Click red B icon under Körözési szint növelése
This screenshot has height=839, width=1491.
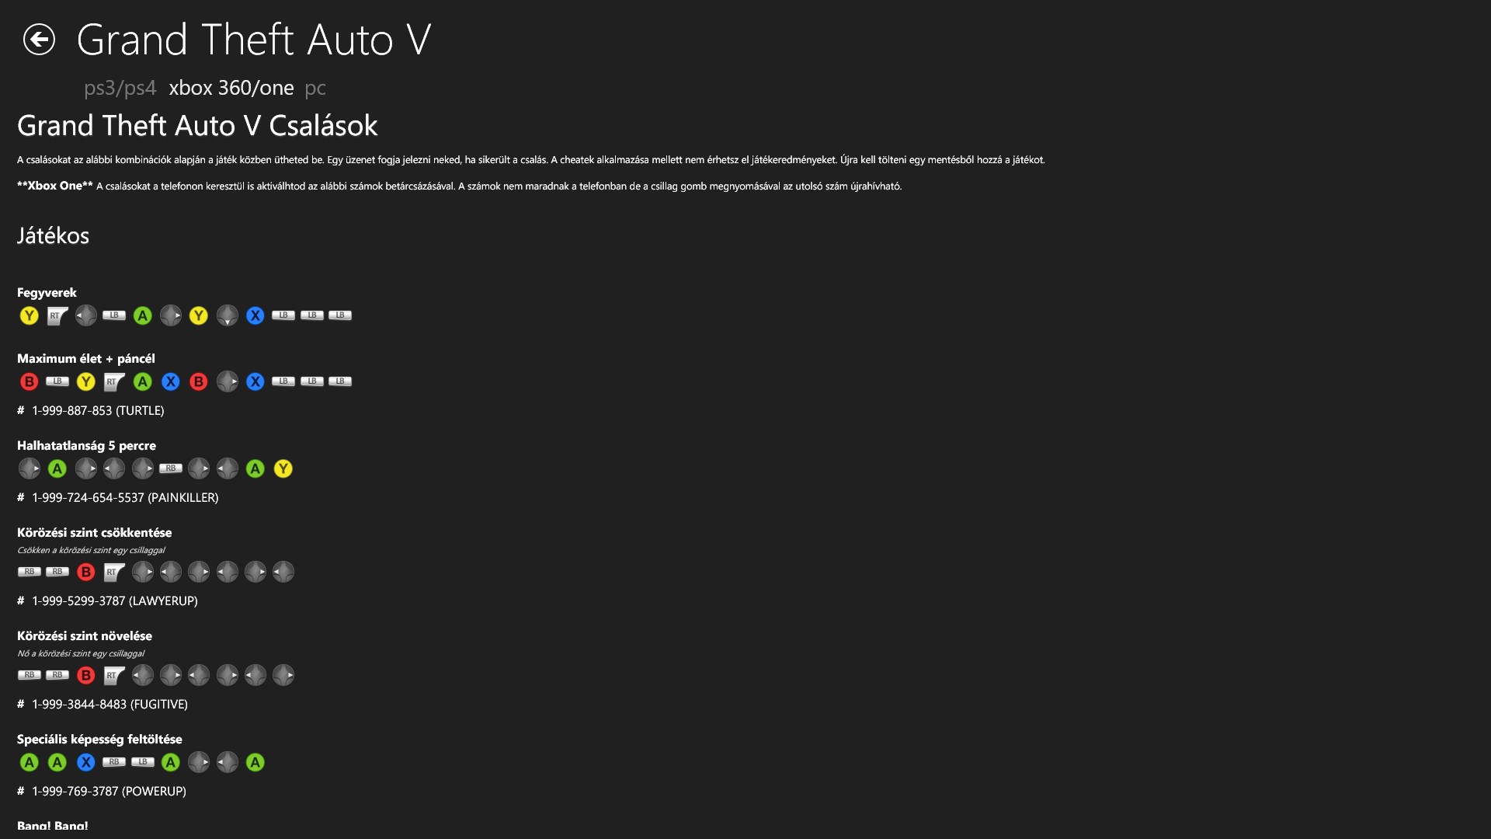pyautogui.click(x=85, y=675)
